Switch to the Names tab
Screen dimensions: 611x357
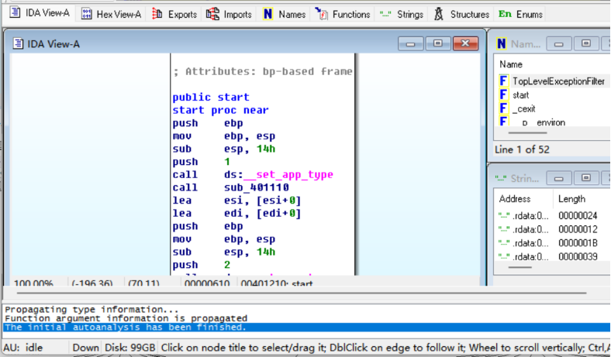tap(285, 15)
